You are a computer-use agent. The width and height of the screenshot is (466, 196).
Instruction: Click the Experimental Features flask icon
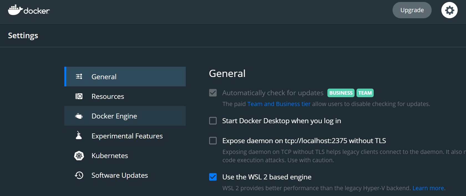(x=79, y=136)
